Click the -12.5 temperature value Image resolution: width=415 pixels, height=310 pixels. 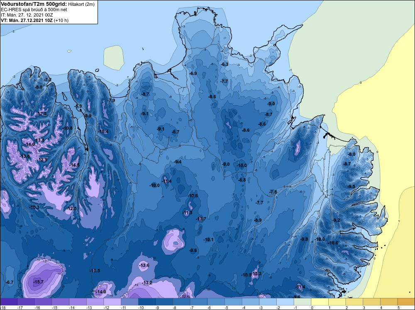[x=71, y=208]
